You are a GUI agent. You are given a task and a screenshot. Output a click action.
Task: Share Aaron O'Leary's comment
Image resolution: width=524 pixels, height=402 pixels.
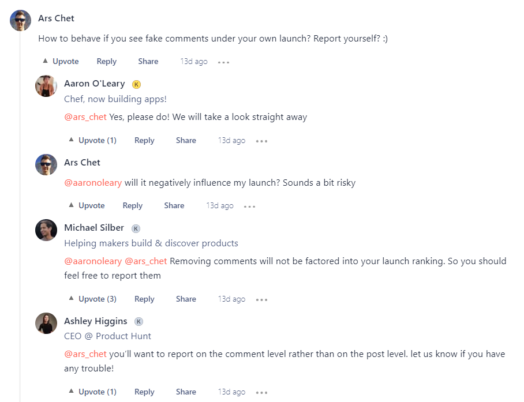pyautogui.click(x=186, y=140)
